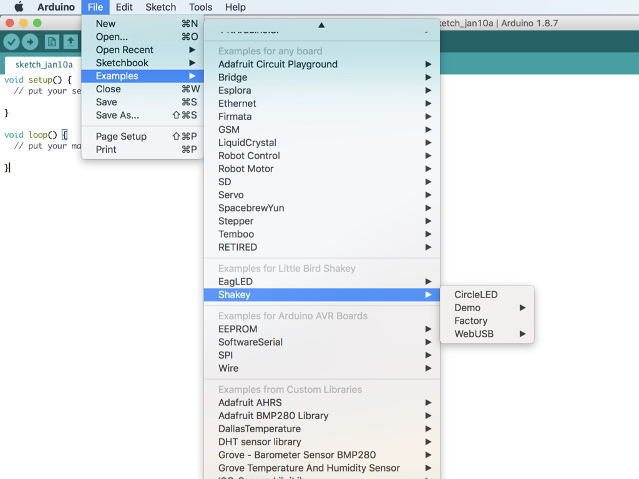The width and height of the screenshot is (639, 479).
Task: Open Grove Temperature And Humidity Sensor examples
Action: point(321,468)
